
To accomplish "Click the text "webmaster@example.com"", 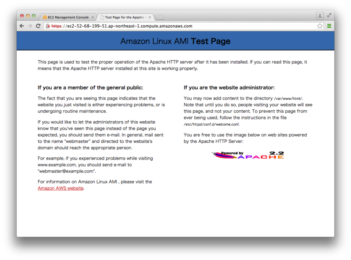I will 67,171.
